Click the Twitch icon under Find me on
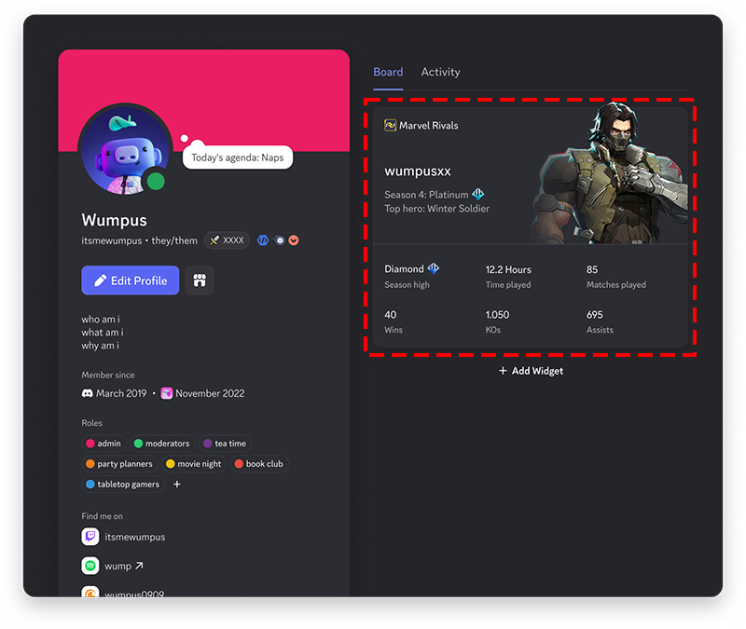 [90, 536]
